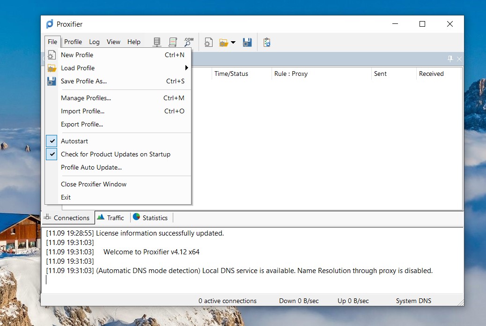
Task: Select Manage Profiles menu entry
Action: [86, 98]
